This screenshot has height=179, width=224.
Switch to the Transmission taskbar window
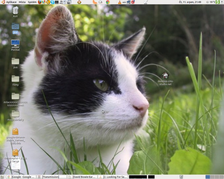pos(52,177)
